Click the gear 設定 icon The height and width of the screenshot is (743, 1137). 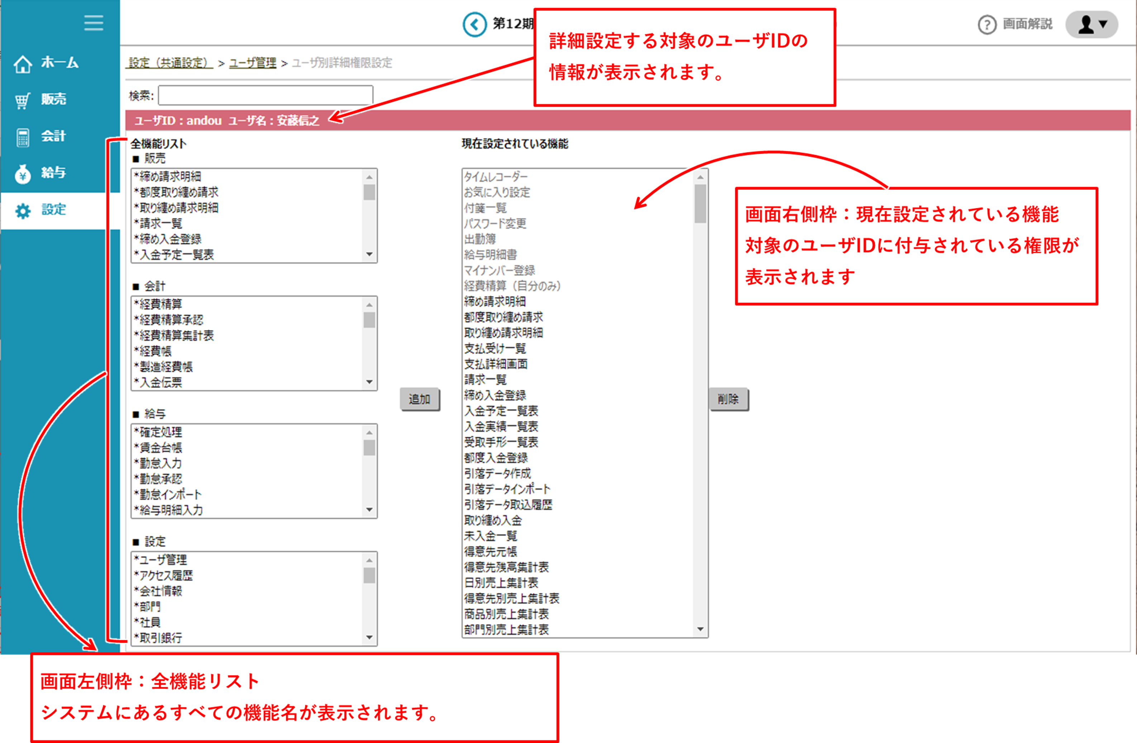pos(23,211)
